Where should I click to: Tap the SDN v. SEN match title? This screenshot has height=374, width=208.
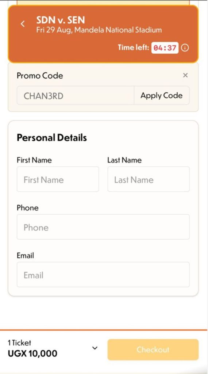[61, 20]
